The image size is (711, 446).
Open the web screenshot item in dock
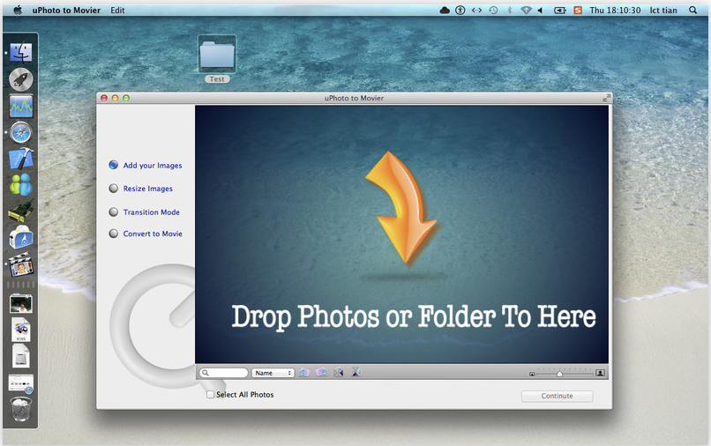click(x=21, y=383)
